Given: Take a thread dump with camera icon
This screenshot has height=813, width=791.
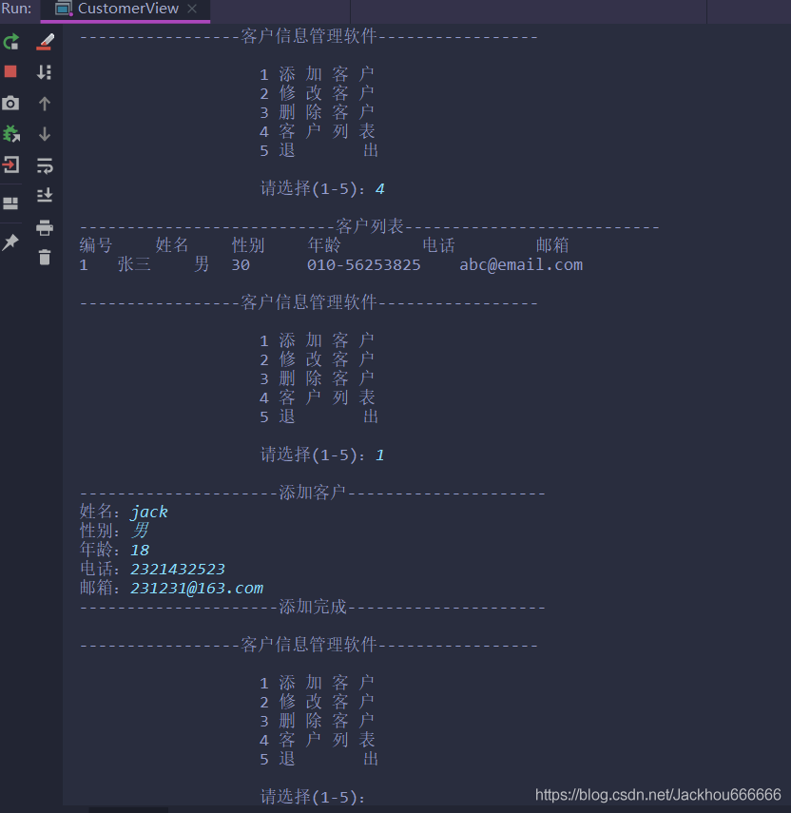Looking at the screenshot, I should tap(10, 103).
